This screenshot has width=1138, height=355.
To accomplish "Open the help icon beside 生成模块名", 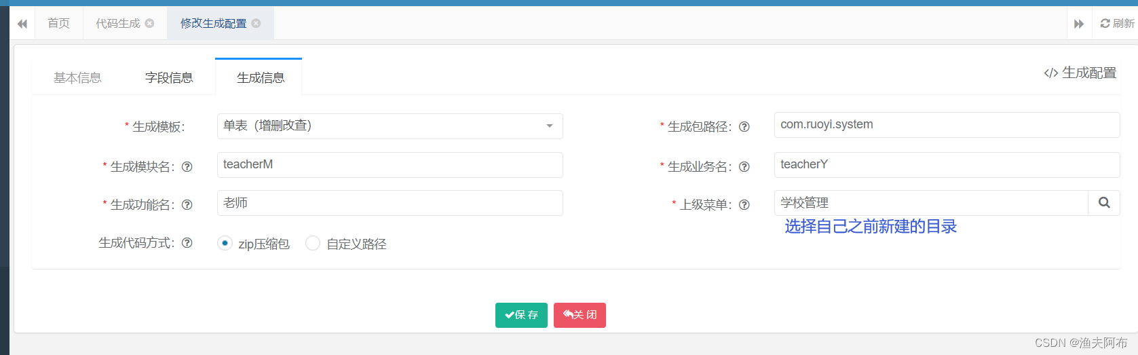I will pyautogui.click(x=187, y=167).
